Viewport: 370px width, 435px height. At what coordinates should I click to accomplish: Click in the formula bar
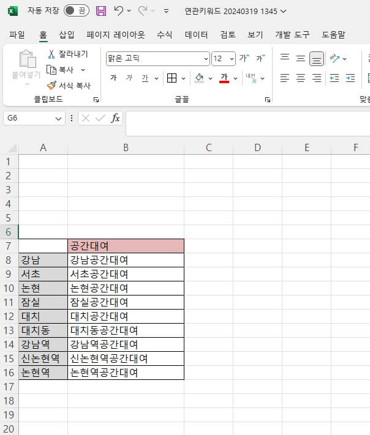(x=247, y=124)
